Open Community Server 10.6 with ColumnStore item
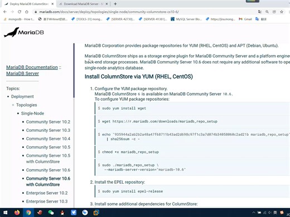 (x=48, y=181)
